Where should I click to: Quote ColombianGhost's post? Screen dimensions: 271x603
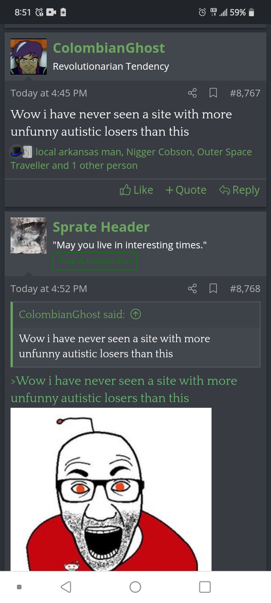click(x=186, y=190)
